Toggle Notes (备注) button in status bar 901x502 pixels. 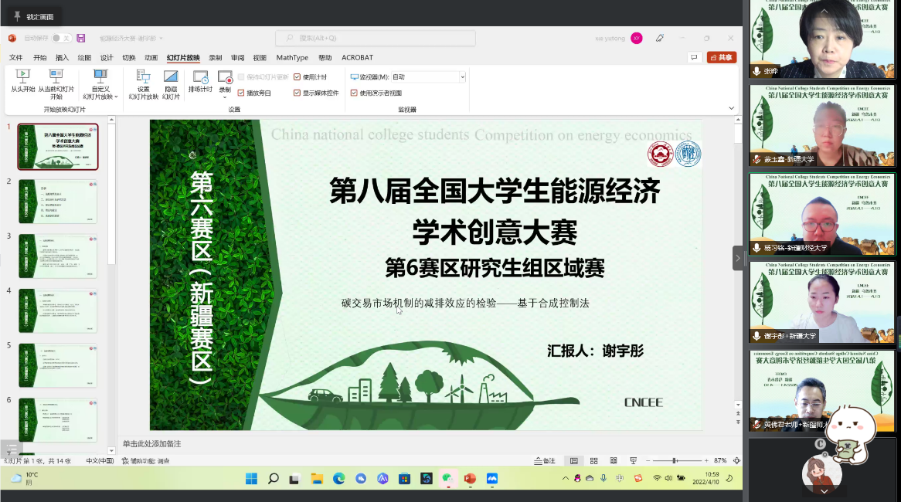click(x=545, y=460)
